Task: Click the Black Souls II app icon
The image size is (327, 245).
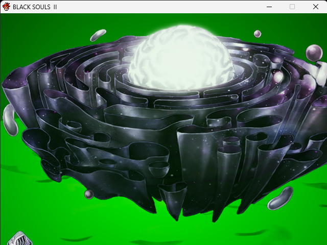Action: 6,7
